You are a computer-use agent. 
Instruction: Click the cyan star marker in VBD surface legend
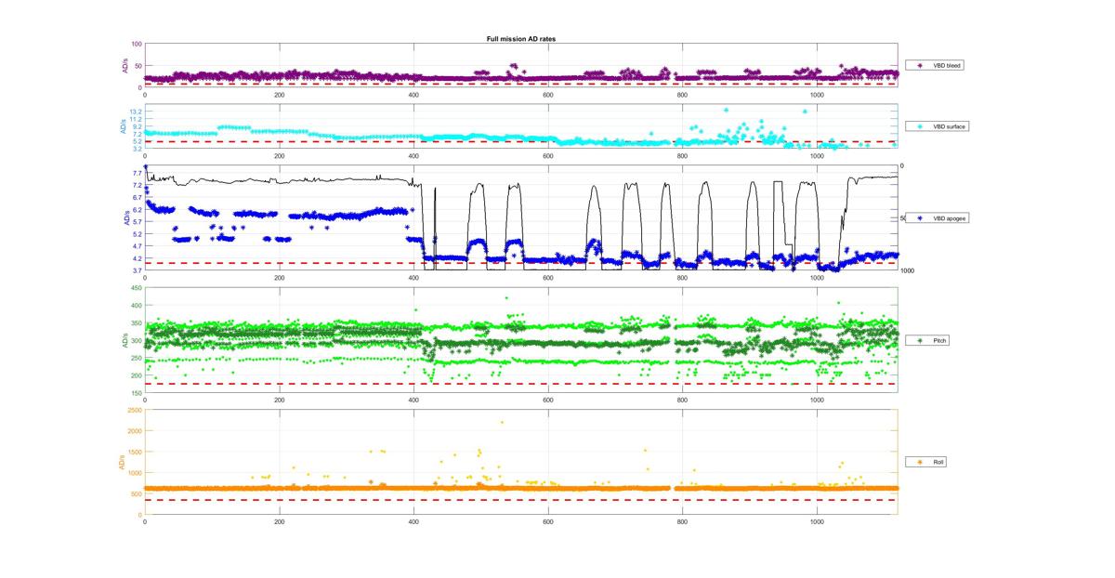pos(920,125)
